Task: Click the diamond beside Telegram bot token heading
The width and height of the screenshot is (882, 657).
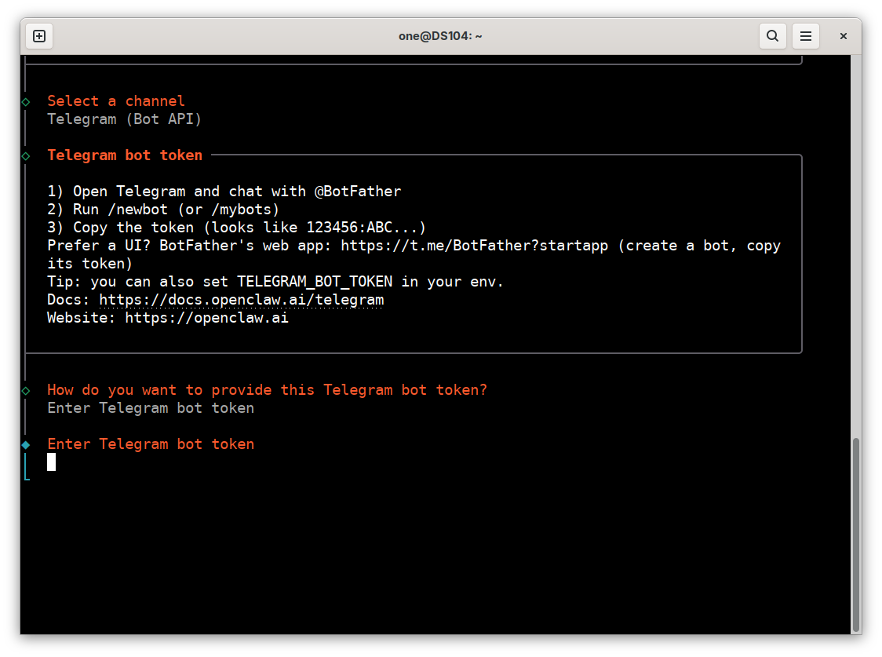Action: coord(26,156)
